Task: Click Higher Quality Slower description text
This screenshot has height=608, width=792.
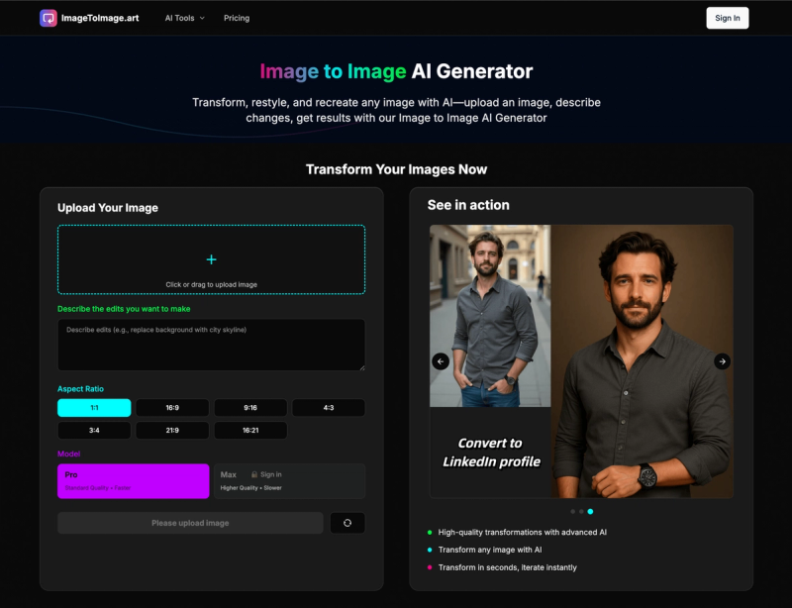Action: [x=251, y=488]
